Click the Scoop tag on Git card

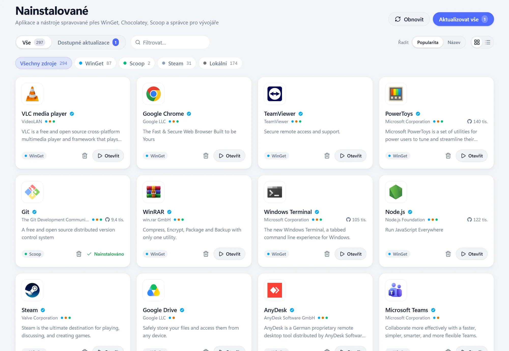coord(33,254)
